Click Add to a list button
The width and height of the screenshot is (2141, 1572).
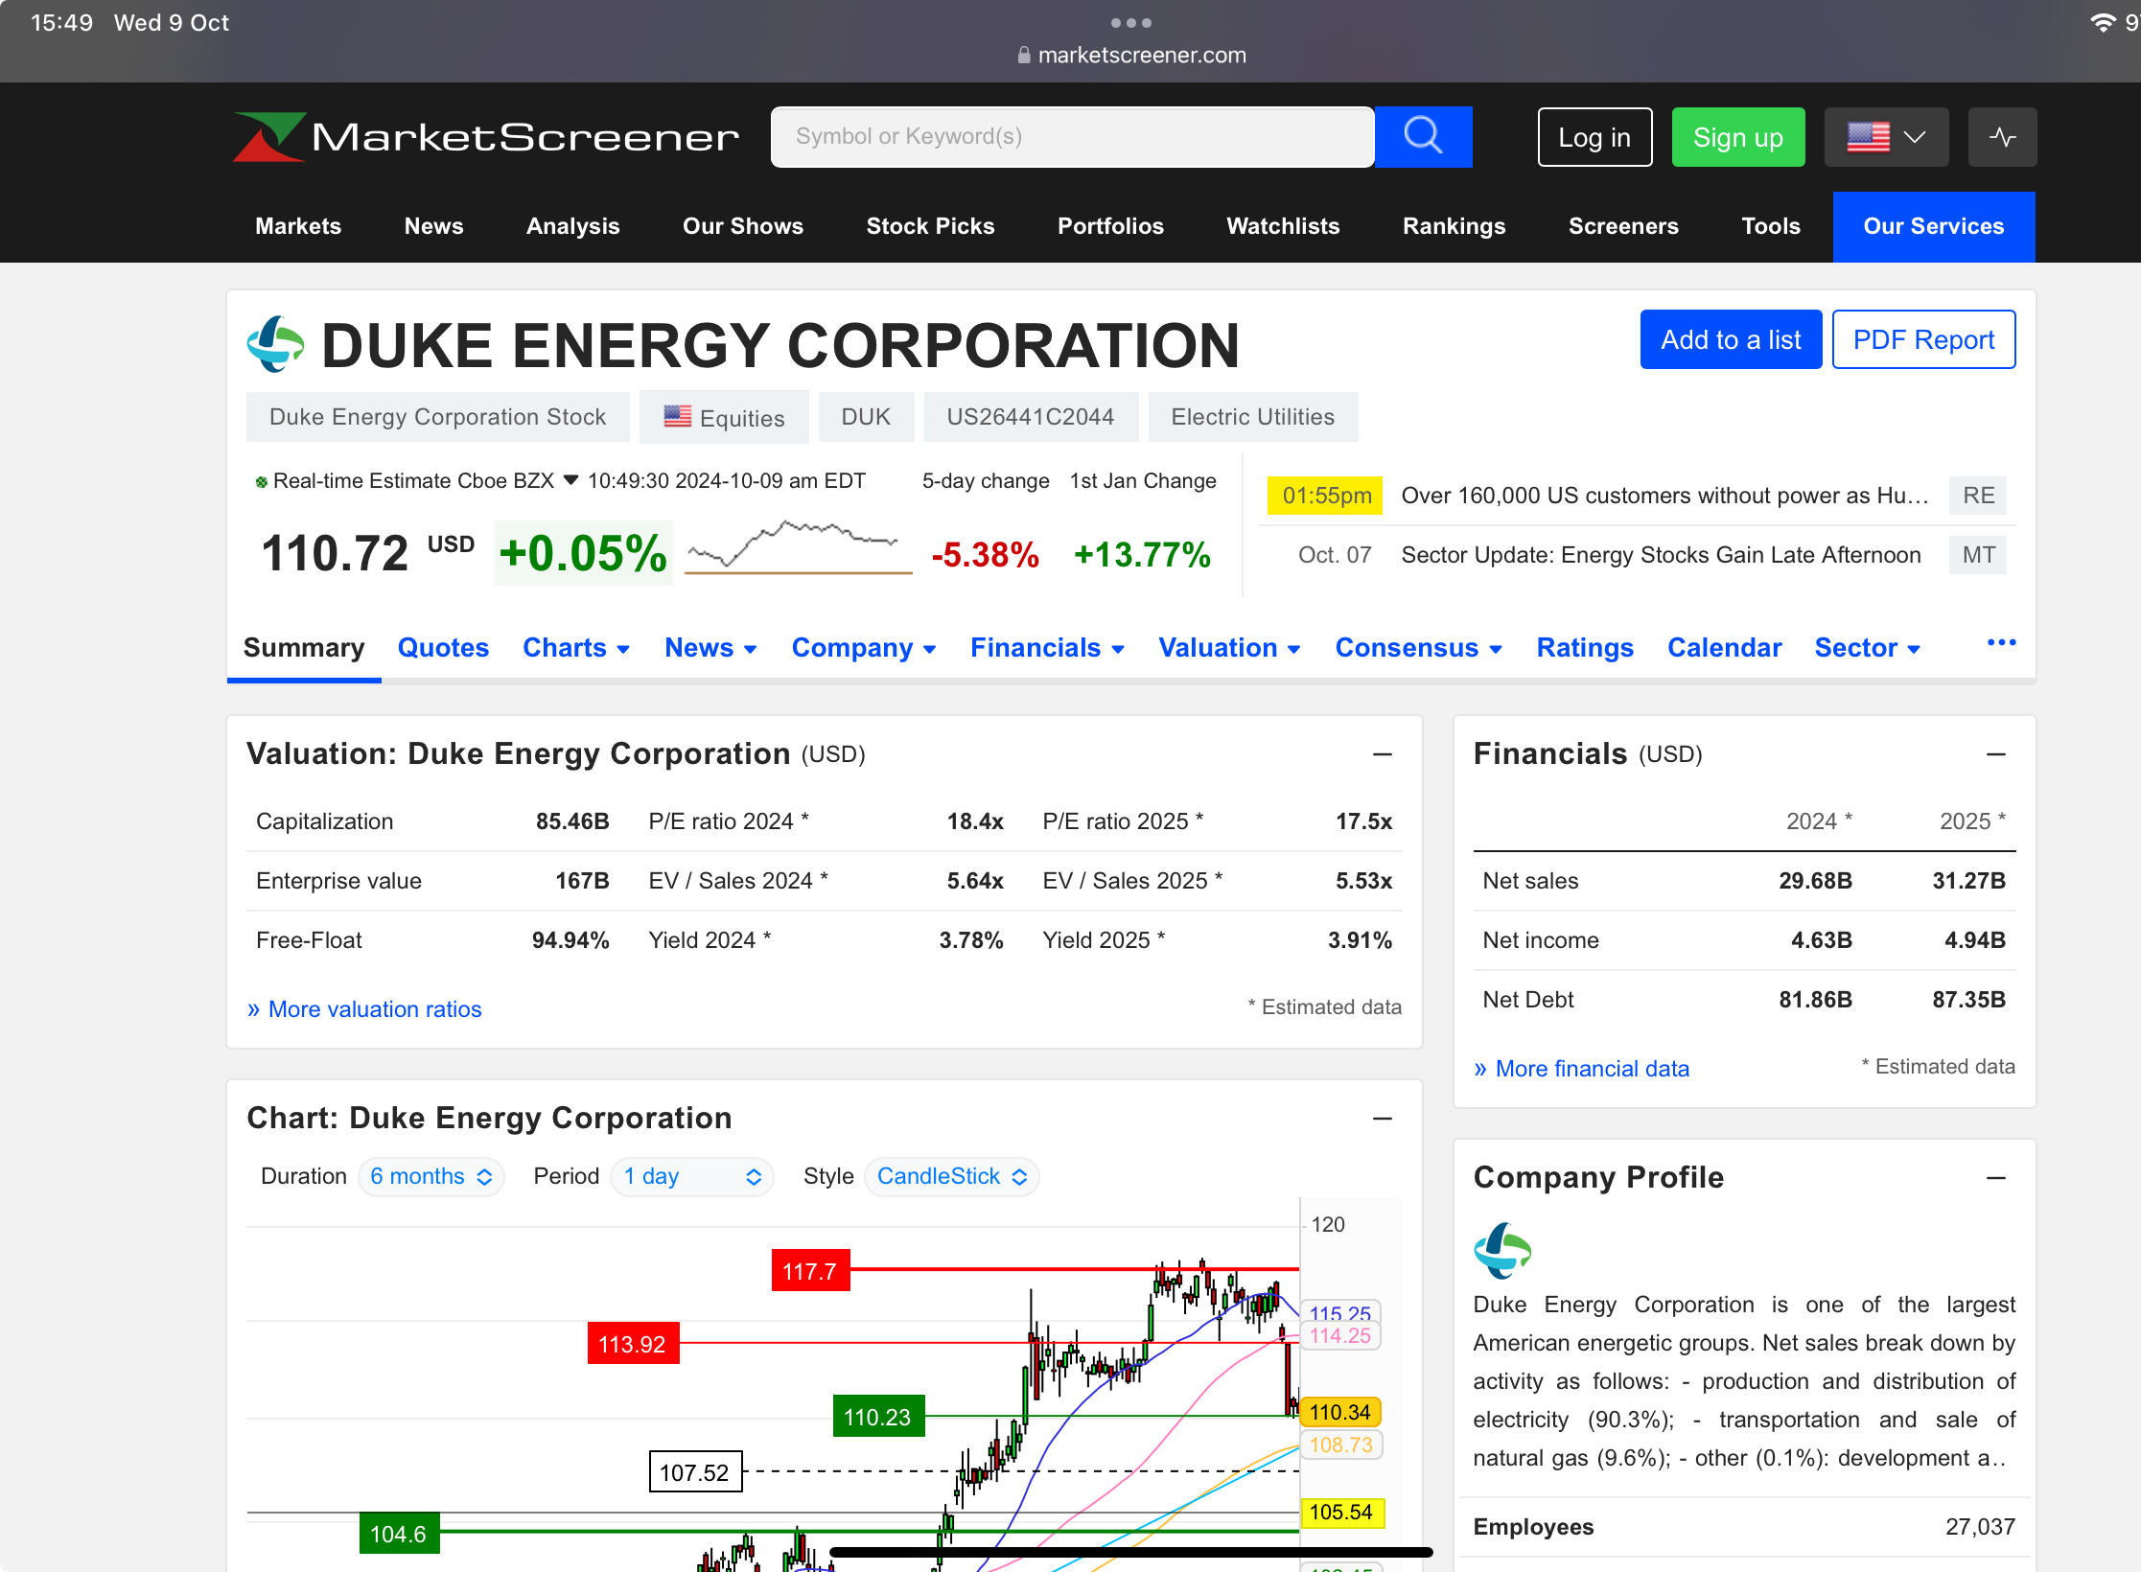click(x=1731, y=339)
